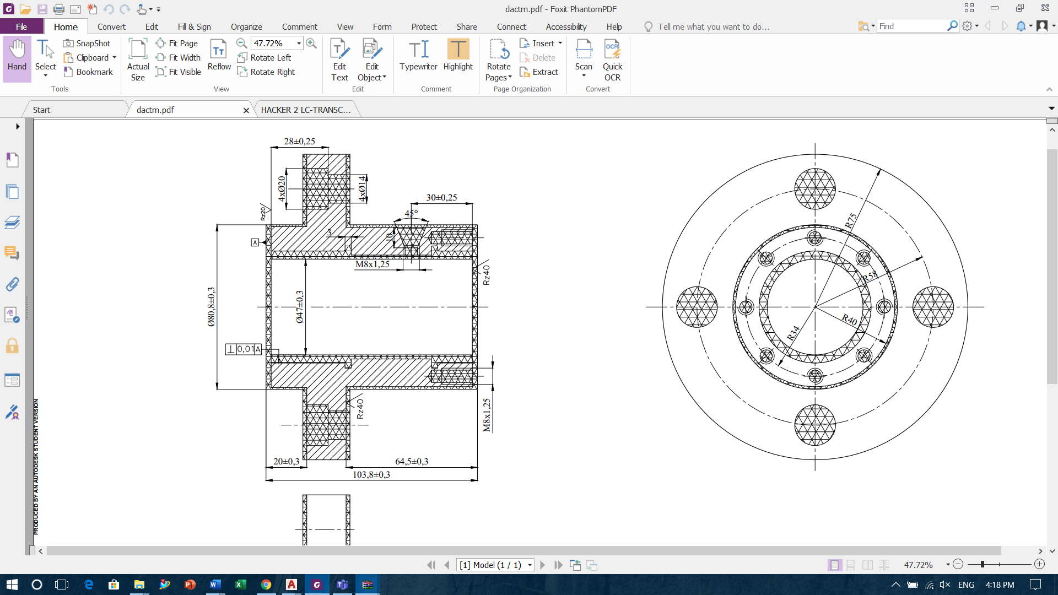
Task: Expand the navigation panel arrow
Action: tap(18, 126)
